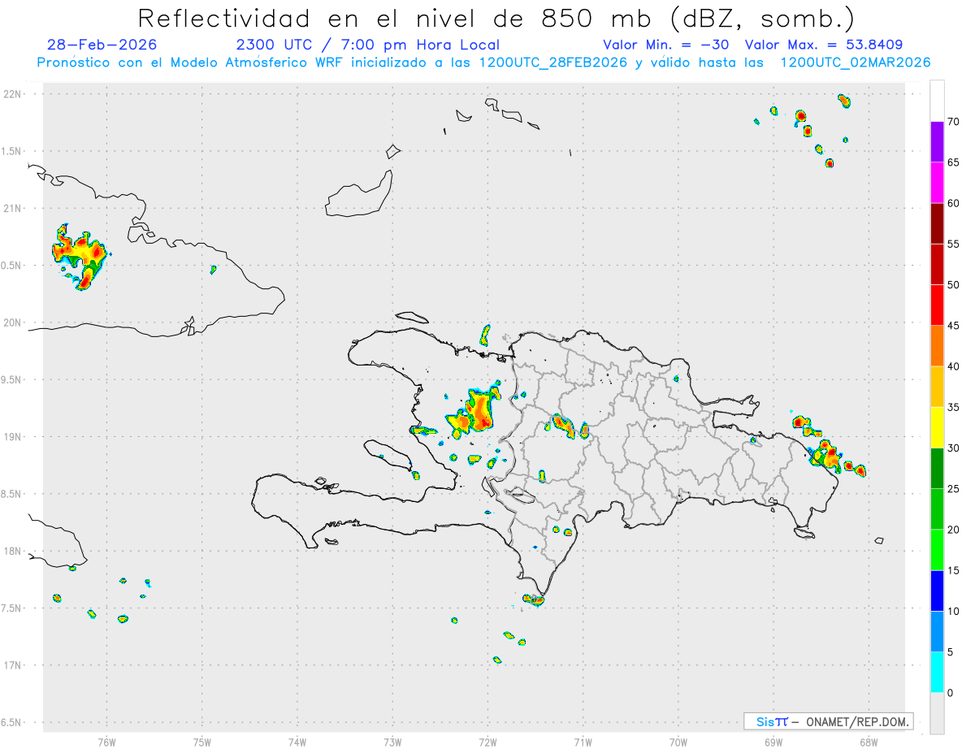
Task: Pick the yellow 30–35 dBZ colorbar segment
Action: click(x=937, y=427)
